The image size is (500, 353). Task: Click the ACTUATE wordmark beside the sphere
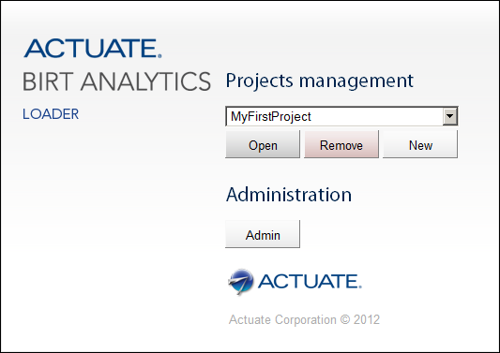pos(310,281)
